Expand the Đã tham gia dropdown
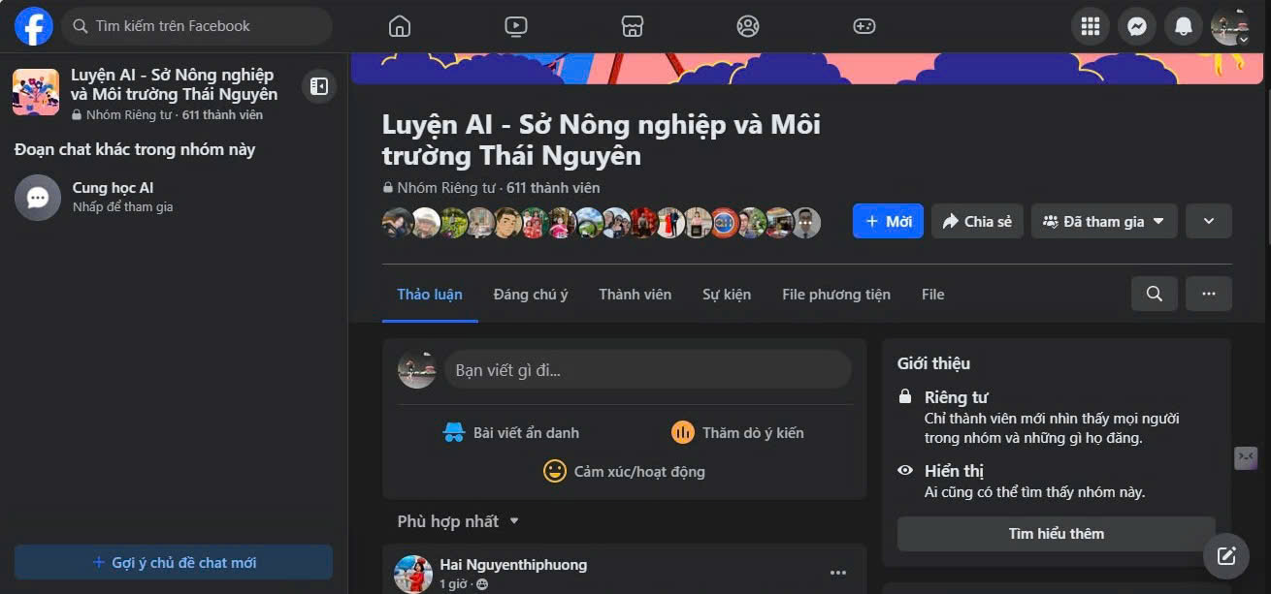This screenshot has height=594, width=1271. (1104, 221)
